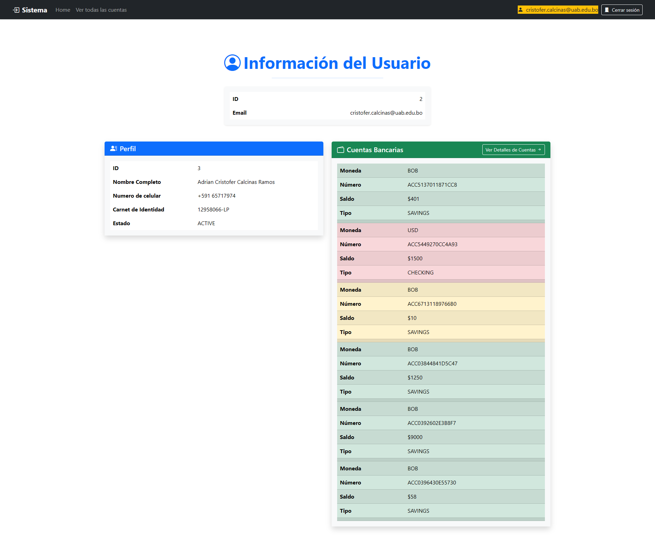Click the cristofer.calcinas@uab.edu.bo badge
The image size is (655, 543).
[558, 10]
